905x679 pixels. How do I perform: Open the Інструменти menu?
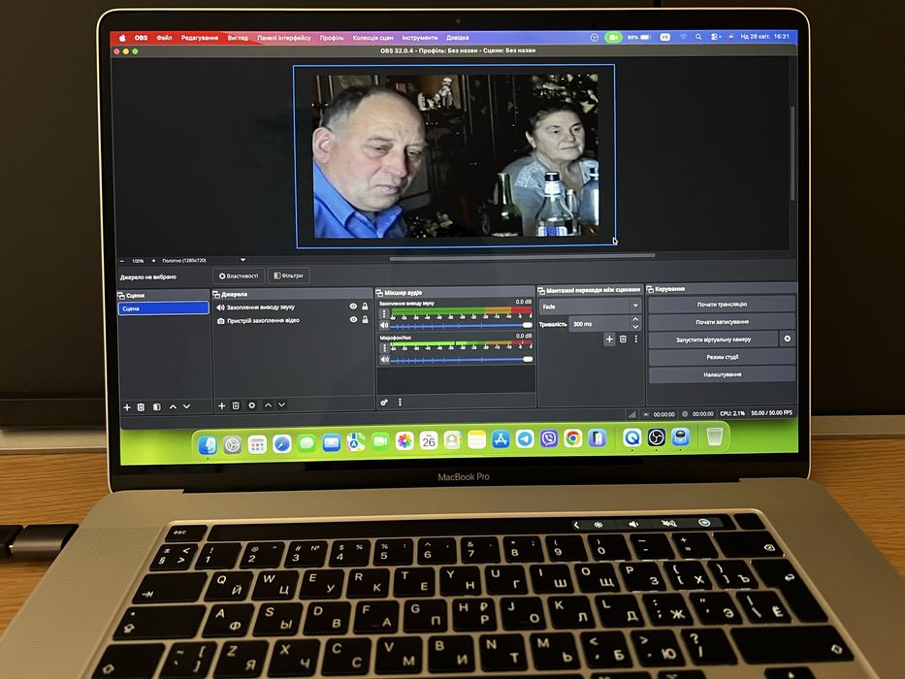pyautogui.click(x=420, y=38)
